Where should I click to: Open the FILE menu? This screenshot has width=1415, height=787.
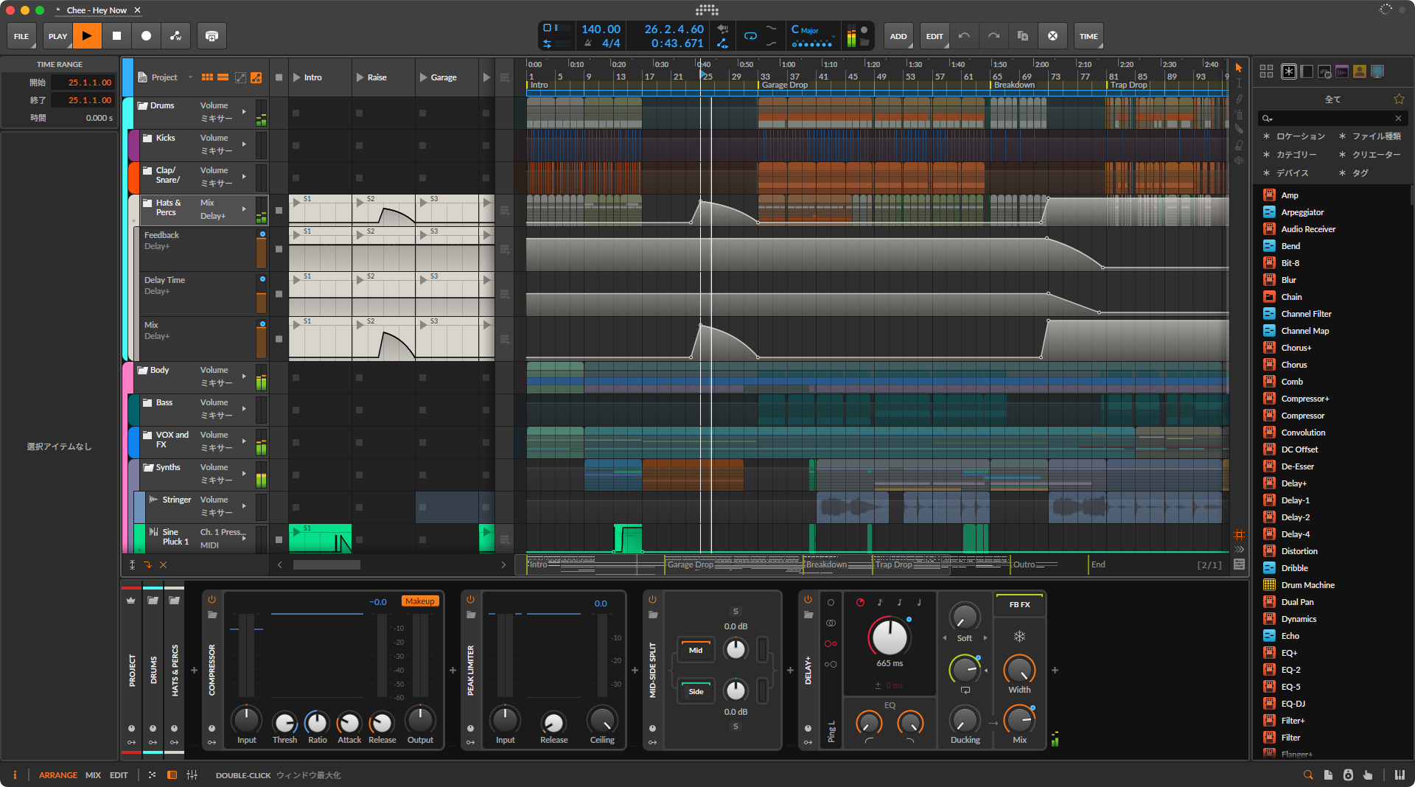click(x=21, y=36)
